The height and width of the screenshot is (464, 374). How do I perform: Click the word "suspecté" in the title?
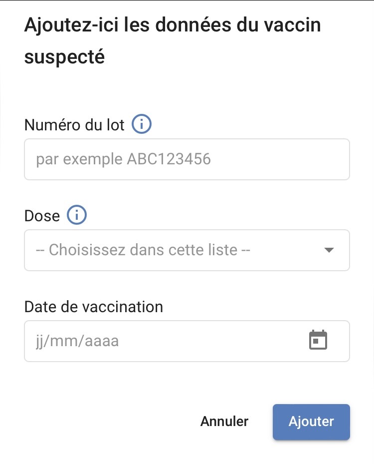click(x=64, y=57)
